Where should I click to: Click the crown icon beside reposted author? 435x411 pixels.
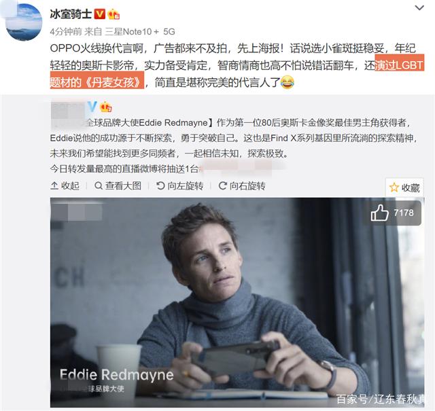pyautogui.click(x=106, y=107)
